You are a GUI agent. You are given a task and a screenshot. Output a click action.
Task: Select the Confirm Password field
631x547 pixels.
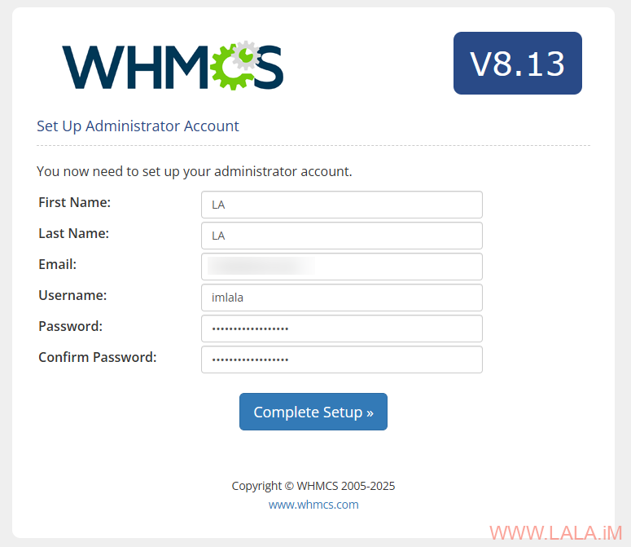pos(342,360)
